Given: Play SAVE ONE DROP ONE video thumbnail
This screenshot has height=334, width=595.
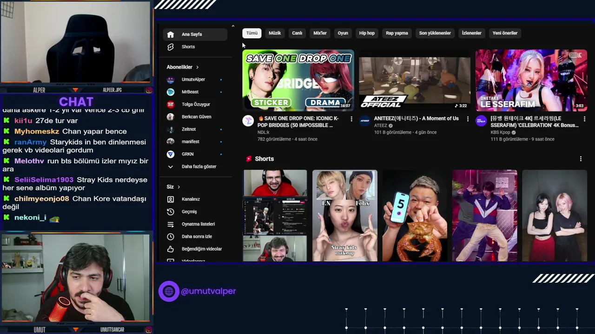Looking at the screenshot, I should [x=298, y=80].
